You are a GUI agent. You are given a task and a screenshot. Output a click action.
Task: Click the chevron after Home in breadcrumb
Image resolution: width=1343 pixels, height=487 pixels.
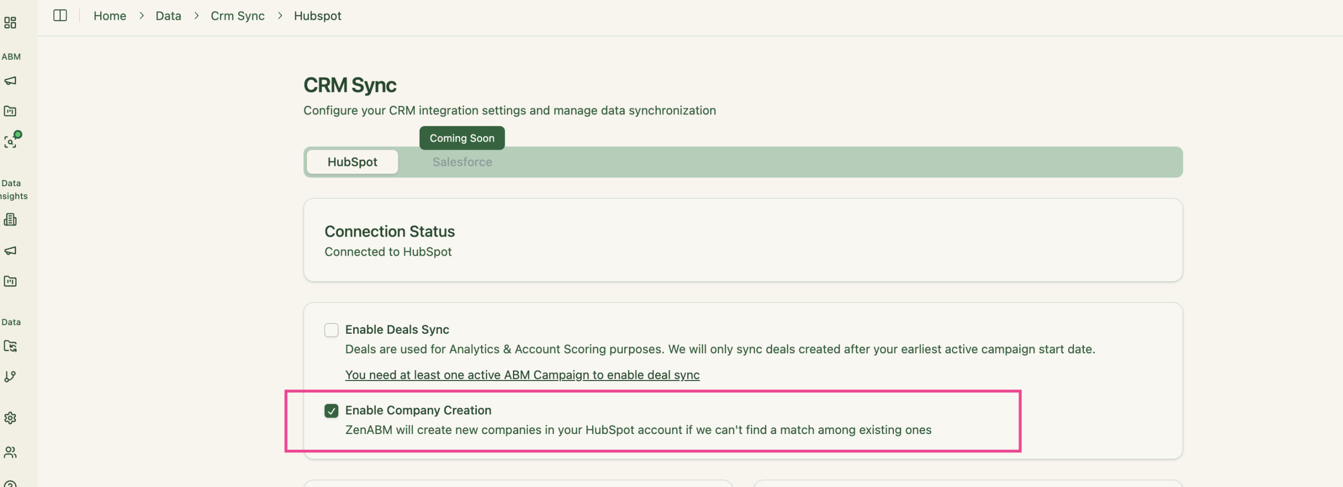[142, 16]
